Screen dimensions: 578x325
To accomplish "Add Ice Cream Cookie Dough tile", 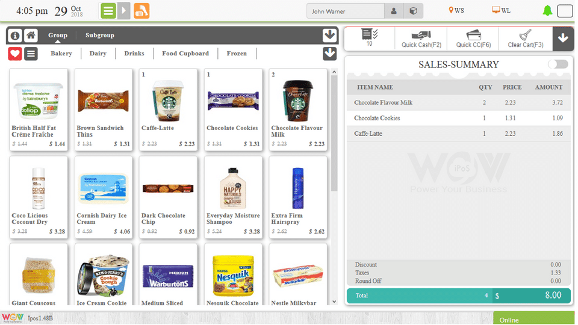I will coord(103,274).
